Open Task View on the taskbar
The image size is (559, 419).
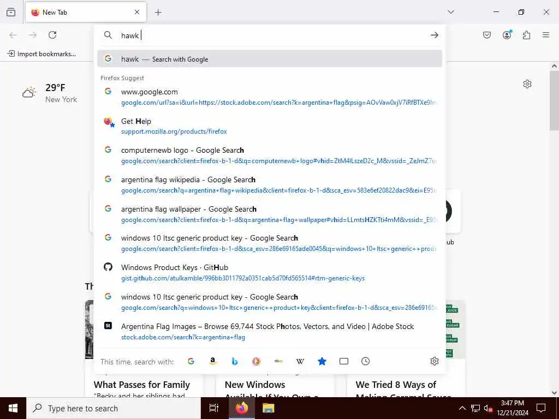214,408
